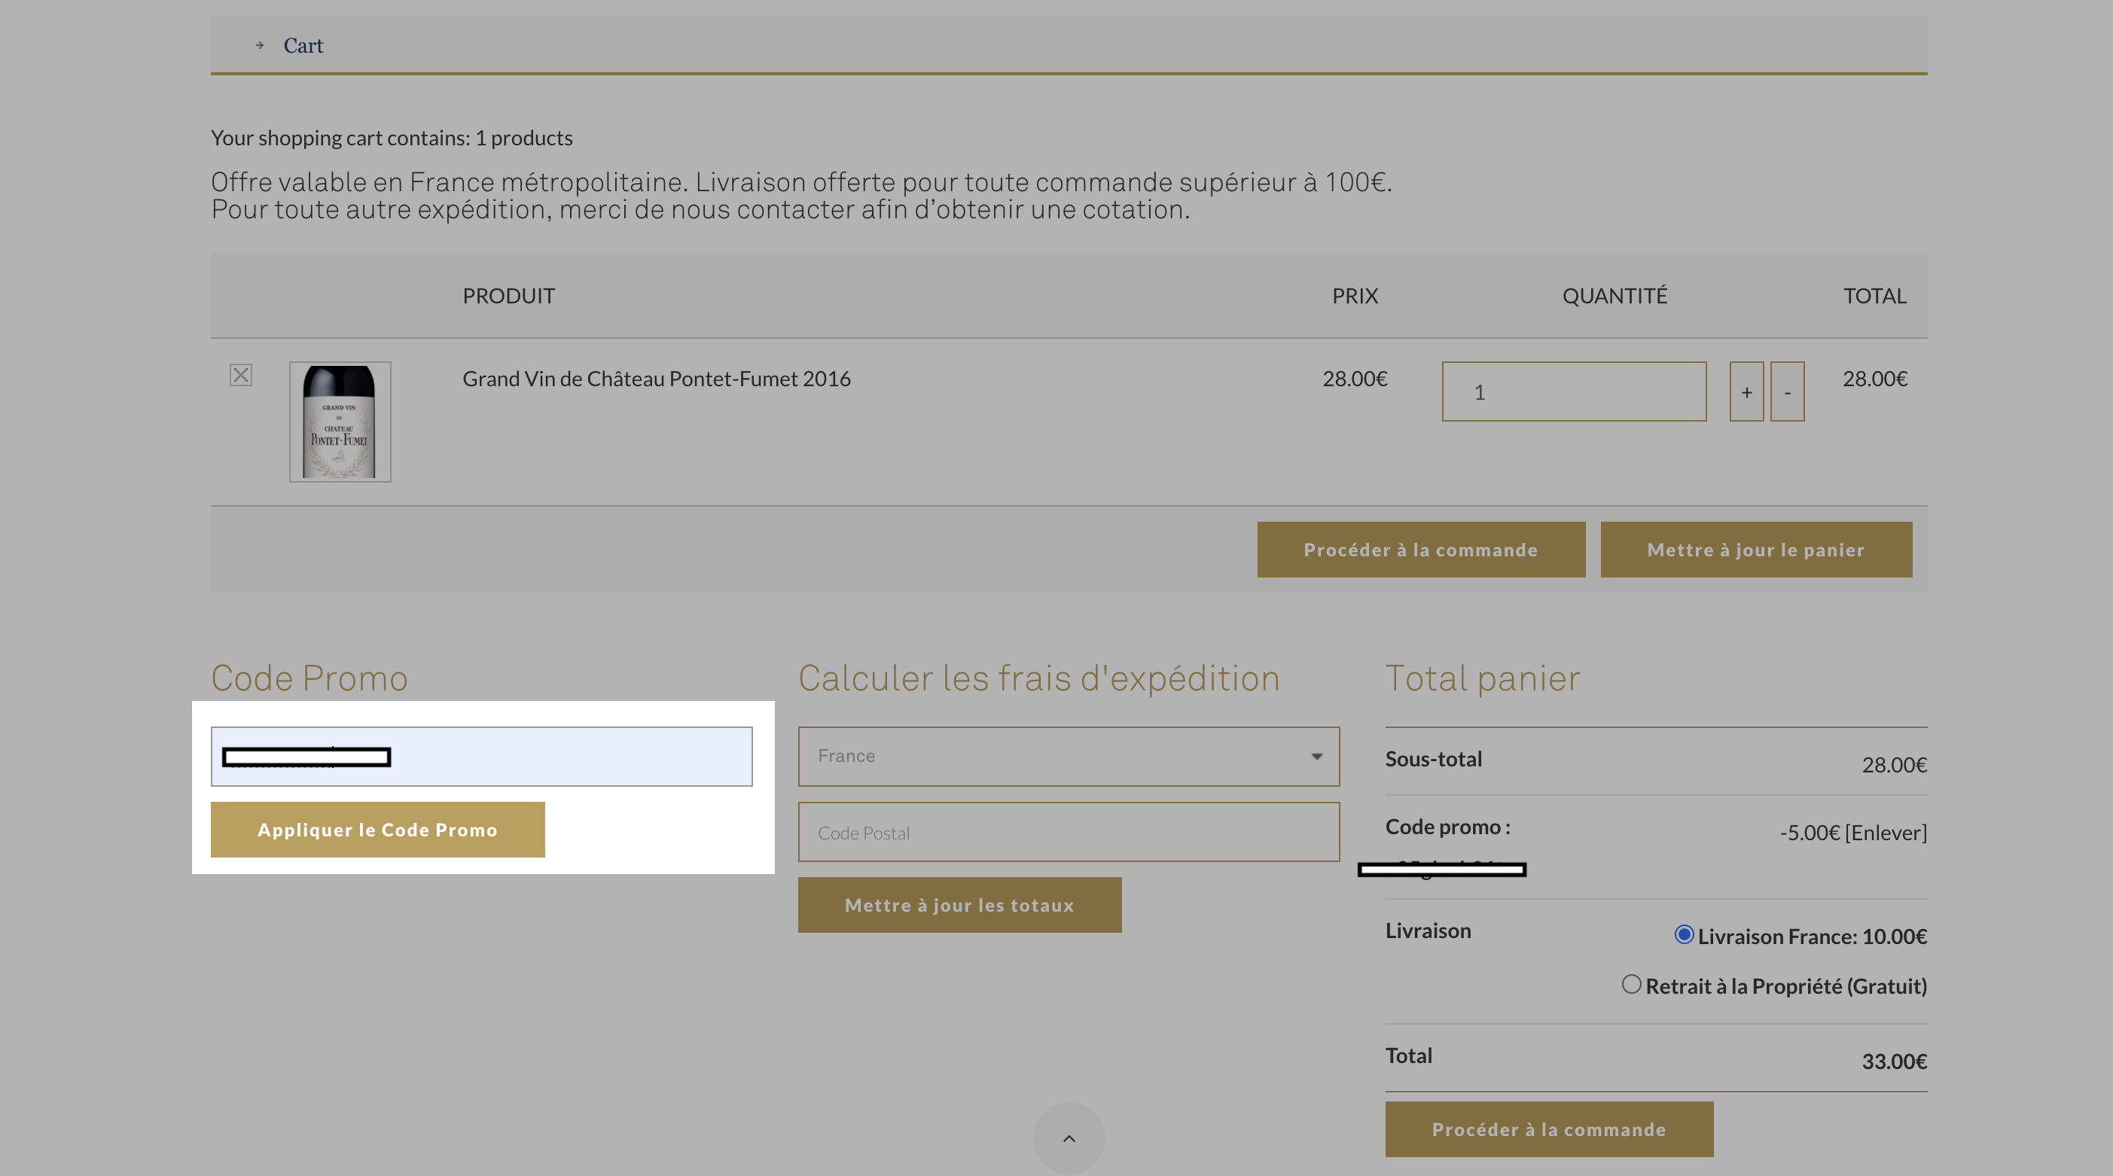Increase quantity with the plus button
2113x1176 pixels.
[1746, 392]
